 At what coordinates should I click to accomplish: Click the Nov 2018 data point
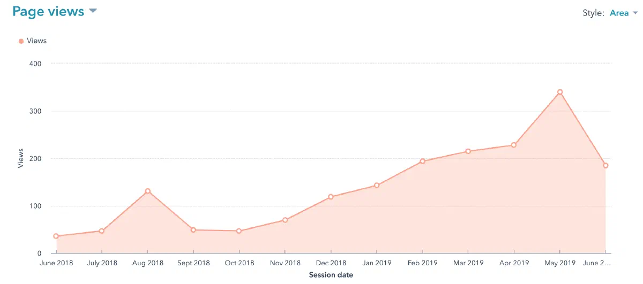[x=285, y=220]
